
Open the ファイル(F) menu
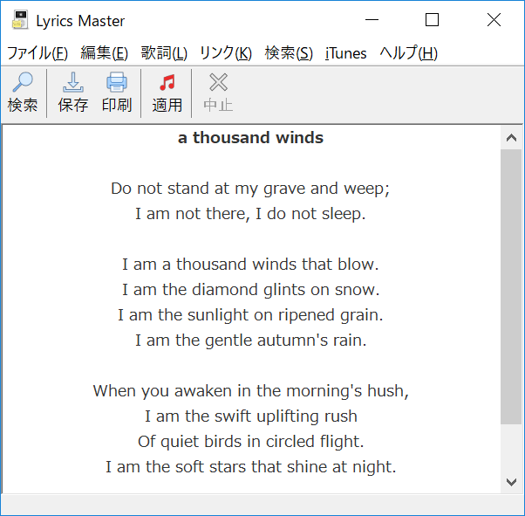coord(37,53)
